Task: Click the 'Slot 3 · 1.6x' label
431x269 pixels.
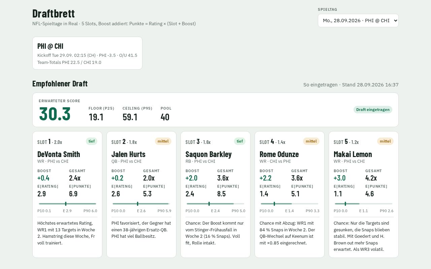Action: tap(198, 142)
